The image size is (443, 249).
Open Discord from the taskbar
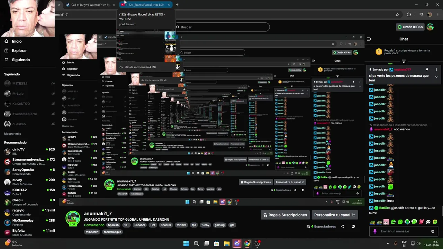click(237, 243)
